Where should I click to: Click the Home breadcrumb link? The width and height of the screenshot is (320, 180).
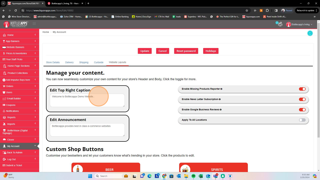pos(46,32)
